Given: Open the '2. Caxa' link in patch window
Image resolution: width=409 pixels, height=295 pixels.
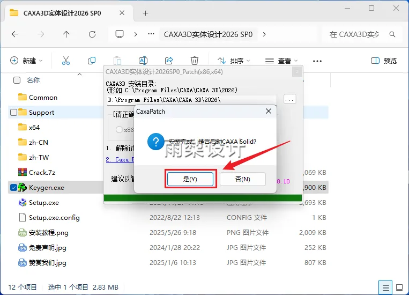Looking at the screenshot, I should tap(120, 159).
